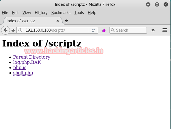
Task: Minimize the Firefox window
Action: [148, 4]
